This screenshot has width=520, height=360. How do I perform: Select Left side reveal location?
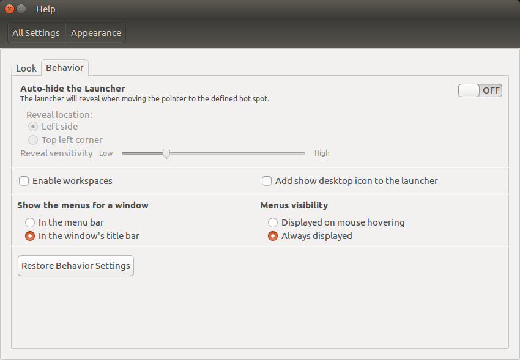click(x=33, y=127)
